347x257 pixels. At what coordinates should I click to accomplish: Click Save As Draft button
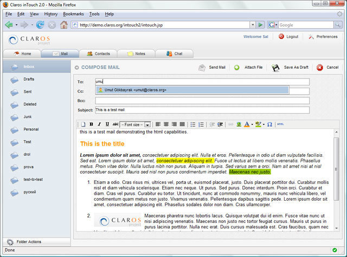point(290,67)
